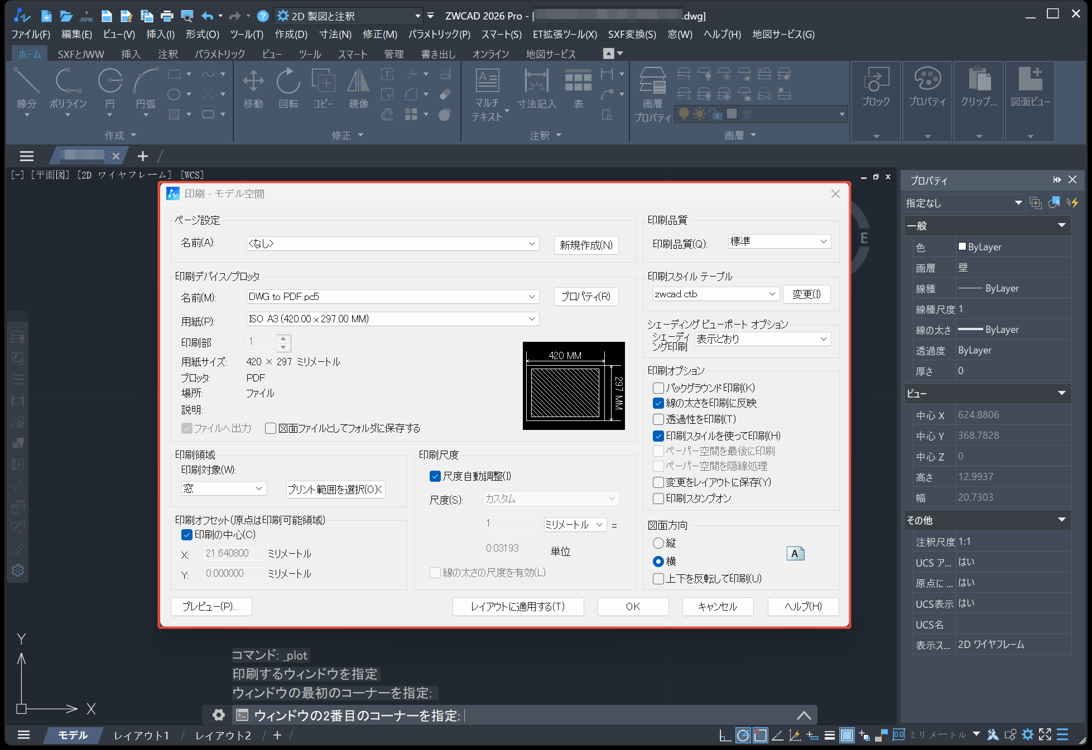The width and height of the screenshot is (1092, 750).
Task: Click the command line settings gear icon
Action: 219,715
